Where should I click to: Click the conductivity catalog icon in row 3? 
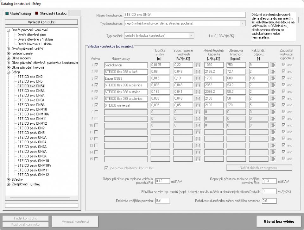tap(198, 78)
